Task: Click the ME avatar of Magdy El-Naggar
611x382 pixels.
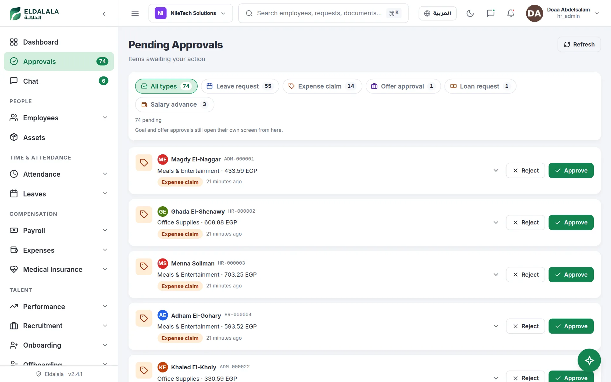Action: 163,159
